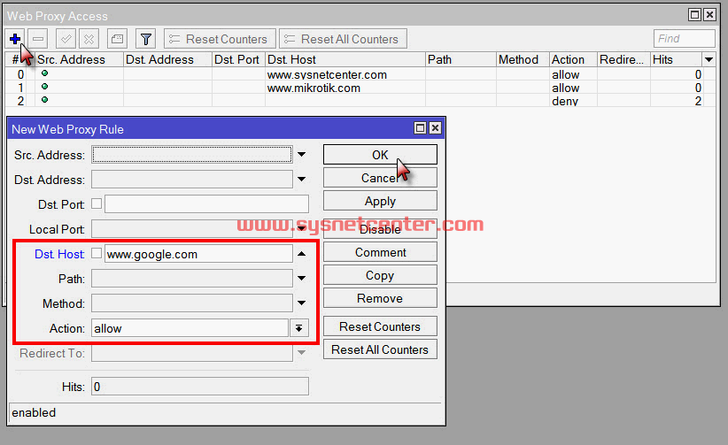The image size is (728, 445).
Task: Select the deny rule row
Action: point(360,101)
